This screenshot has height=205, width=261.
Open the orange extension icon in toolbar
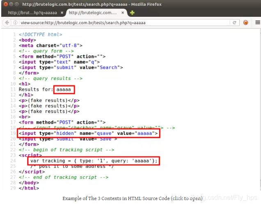click(245, 23)
